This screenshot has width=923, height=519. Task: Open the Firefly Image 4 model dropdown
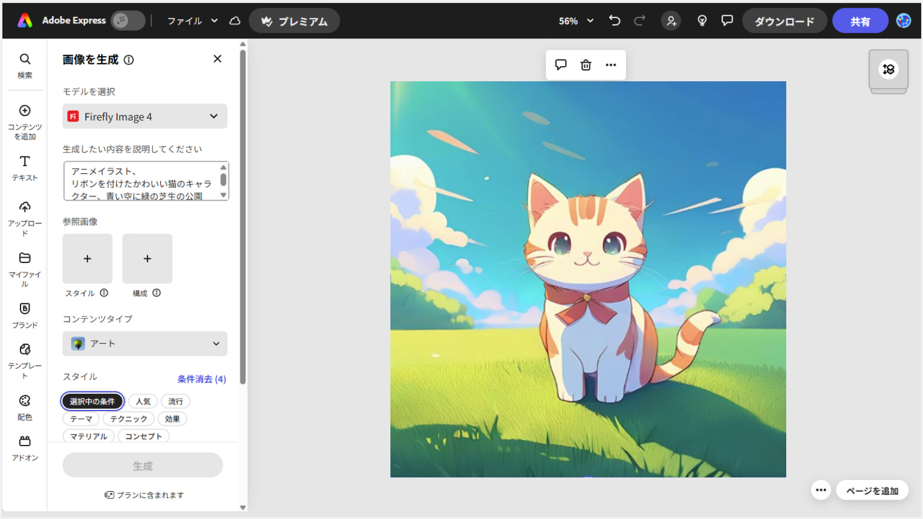(145, 116)
